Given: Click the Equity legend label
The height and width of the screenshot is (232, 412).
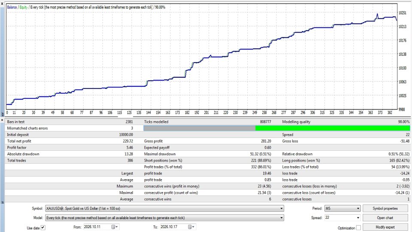Looking at the screenshot, I should coord(23,7).
